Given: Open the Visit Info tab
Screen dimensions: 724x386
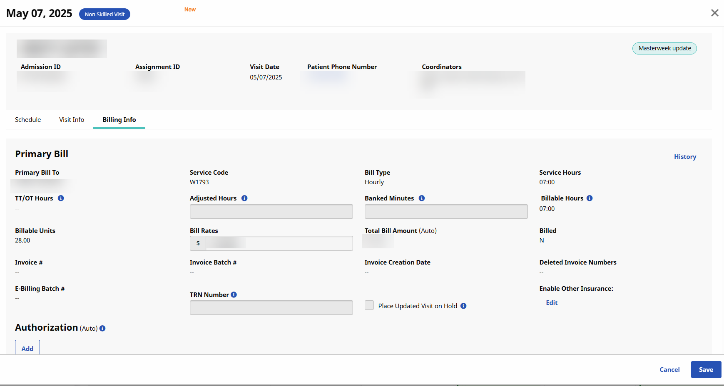Looking at the screenshot, I should 72,120.
